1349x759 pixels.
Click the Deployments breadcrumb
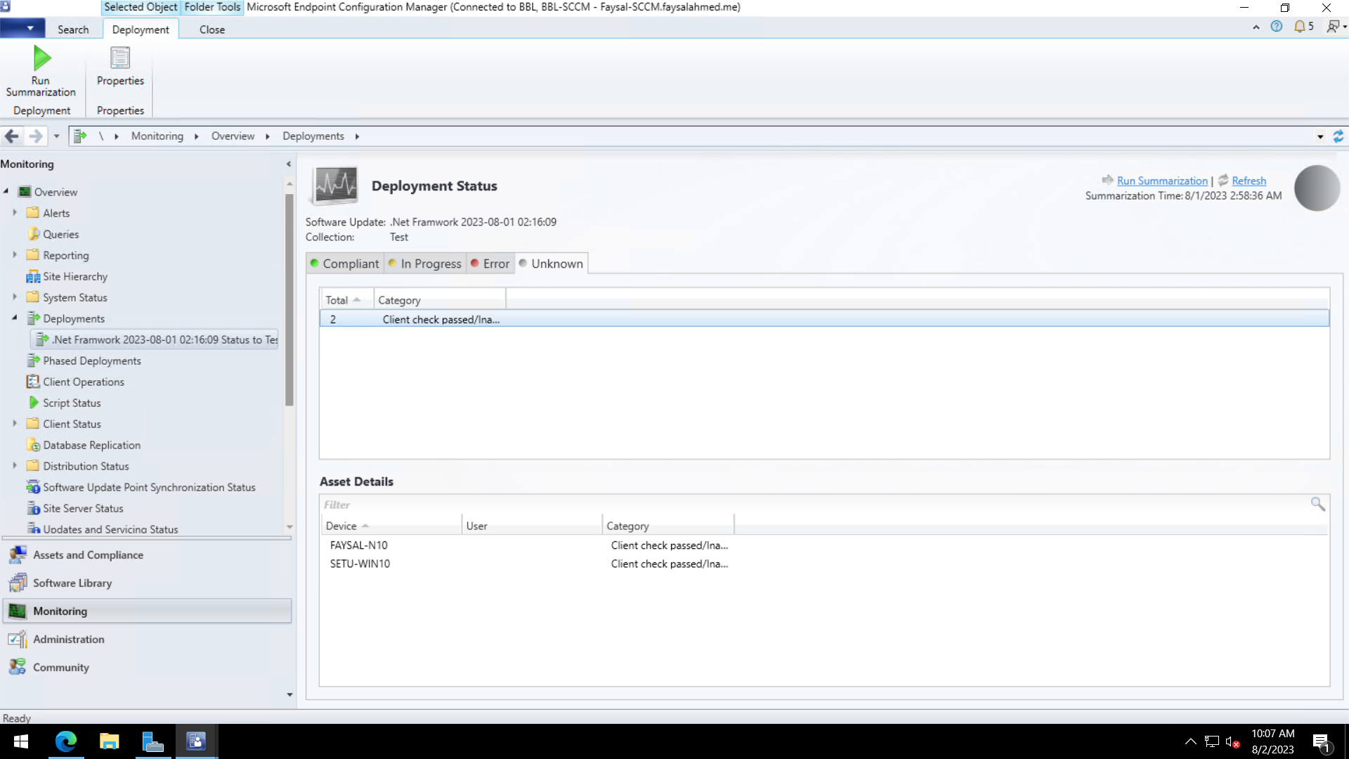pyautogui.click(x=313, y=136)
